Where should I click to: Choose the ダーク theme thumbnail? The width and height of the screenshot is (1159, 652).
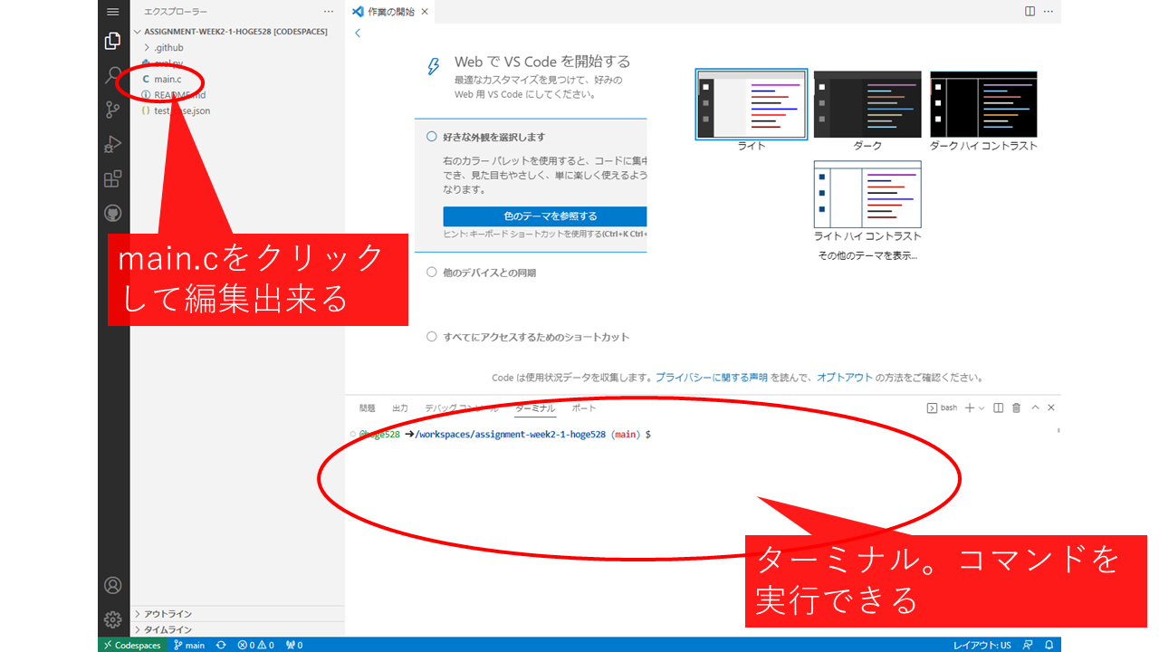(x=867, y=105)
